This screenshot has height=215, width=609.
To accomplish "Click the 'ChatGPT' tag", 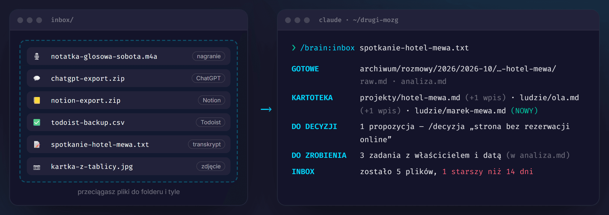I will (208, 78).
